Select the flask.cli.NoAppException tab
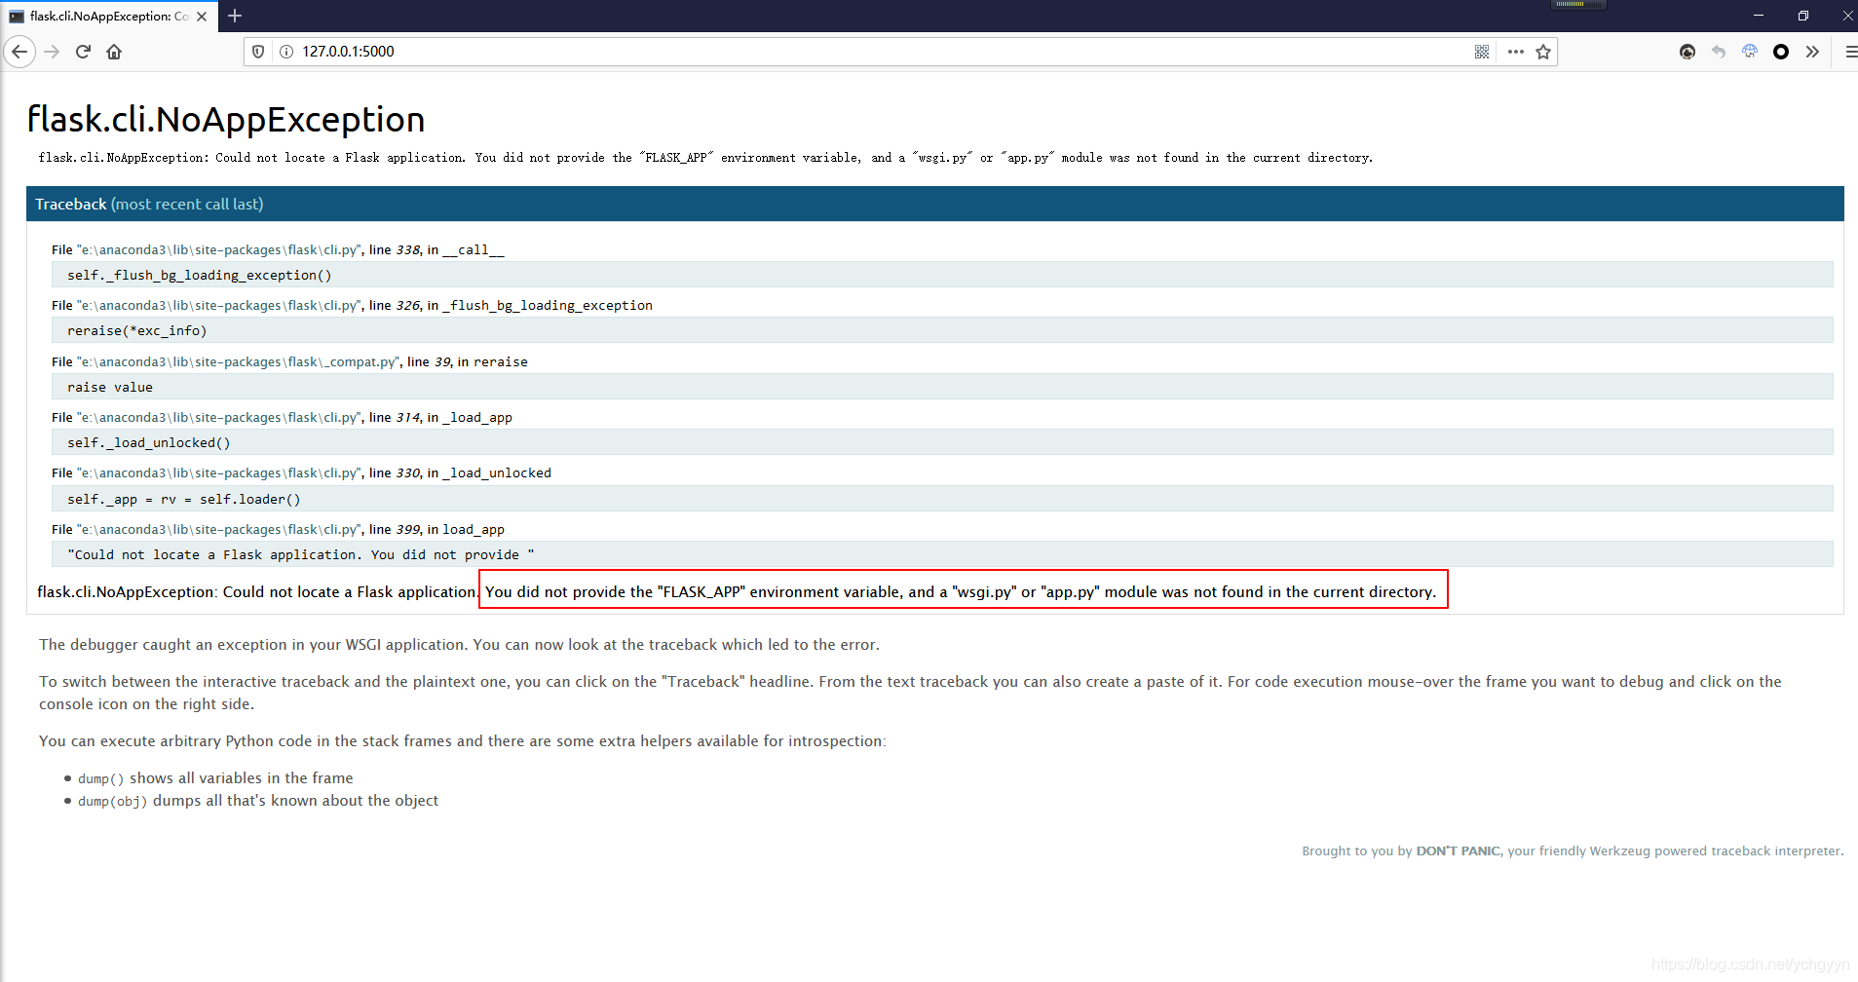 tap(109, 17)
